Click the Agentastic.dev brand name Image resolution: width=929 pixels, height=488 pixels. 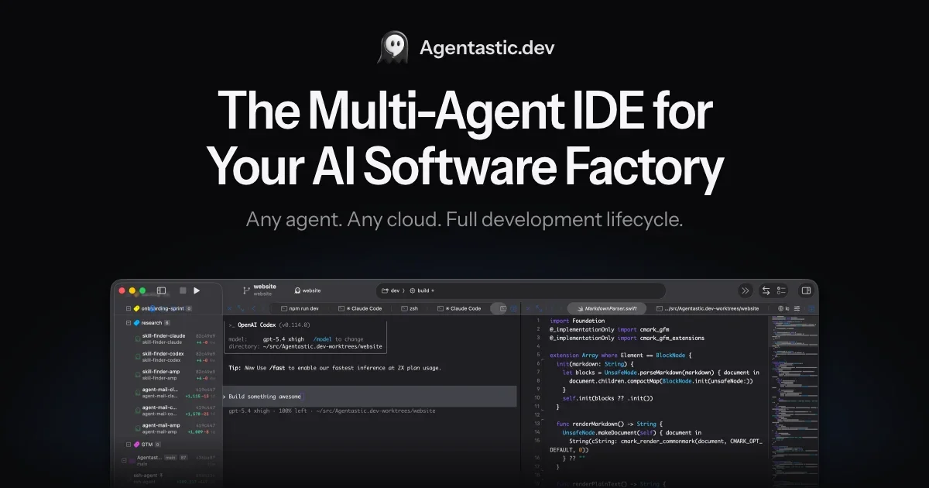[487, 47]
